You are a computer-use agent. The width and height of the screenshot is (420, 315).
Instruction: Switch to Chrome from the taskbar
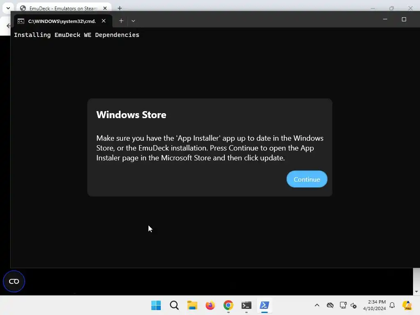pos(228,305)
